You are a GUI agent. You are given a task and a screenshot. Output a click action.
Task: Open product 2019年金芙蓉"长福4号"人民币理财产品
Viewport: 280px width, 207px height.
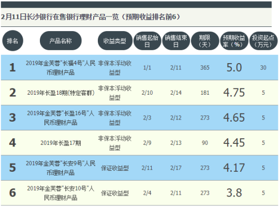coord(61,68)
